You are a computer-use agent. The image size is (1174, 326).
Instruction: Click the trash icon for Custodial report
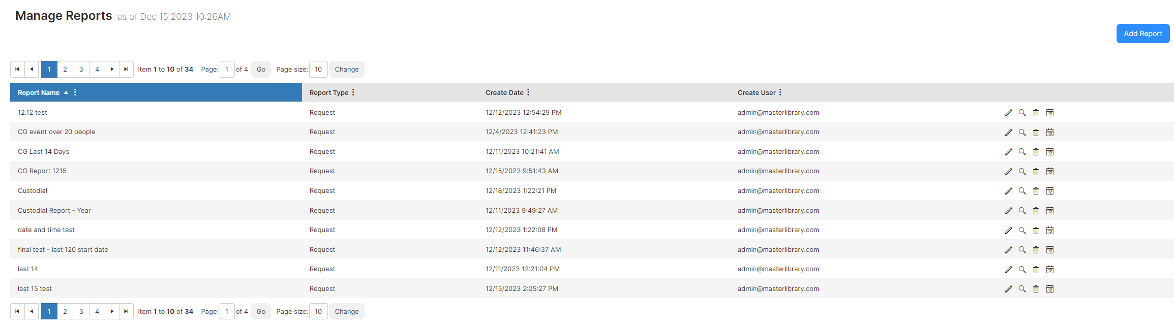pyautogui.click(x=1036, y=191)
